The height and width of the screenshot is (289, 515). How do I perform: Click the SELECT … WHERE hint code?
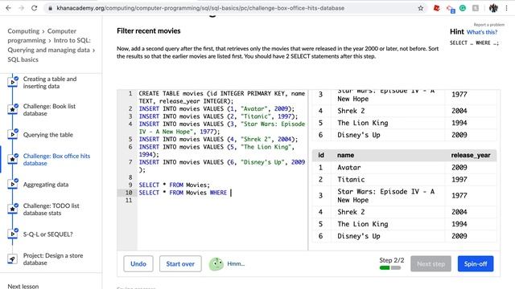(x=474, y=43)
